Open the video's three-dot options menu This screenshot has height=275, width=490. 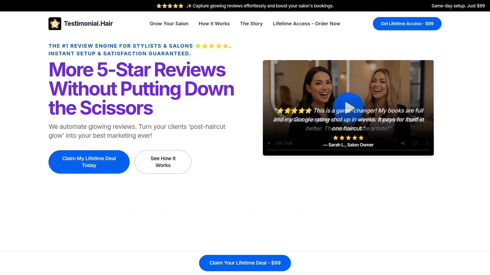[x=427, y=143]
